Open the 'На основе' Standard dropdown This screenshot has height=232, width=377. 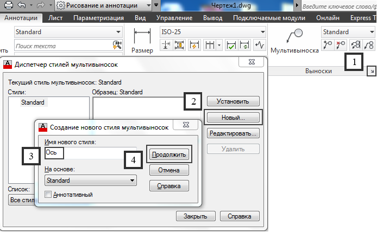click(x=91, y=180)
